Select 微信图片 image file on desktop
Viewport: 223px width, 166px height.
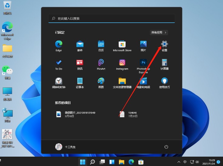tap(7, 138)
